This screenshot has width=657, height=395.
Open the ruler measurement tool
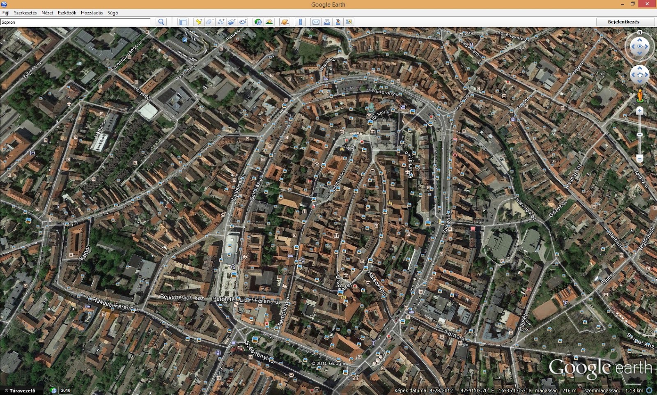(300, 22)
